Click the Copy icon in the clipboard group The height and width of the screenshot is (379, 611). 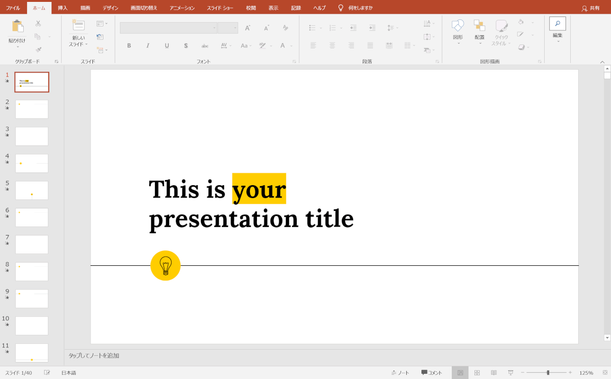point(38,36)
